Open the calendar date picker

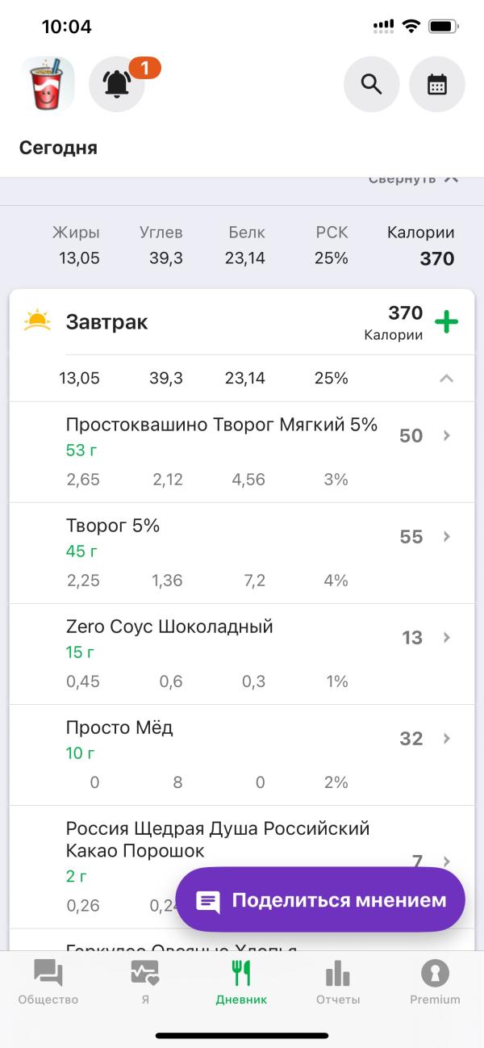[x=437, y=84]
